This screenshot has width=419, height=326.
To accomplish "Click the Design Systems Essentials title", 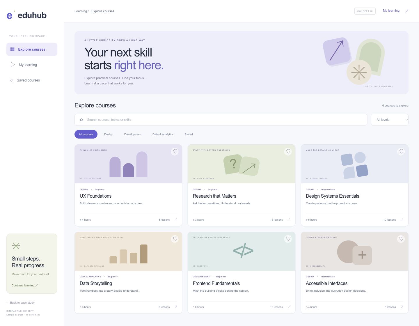I will point(332,196).
